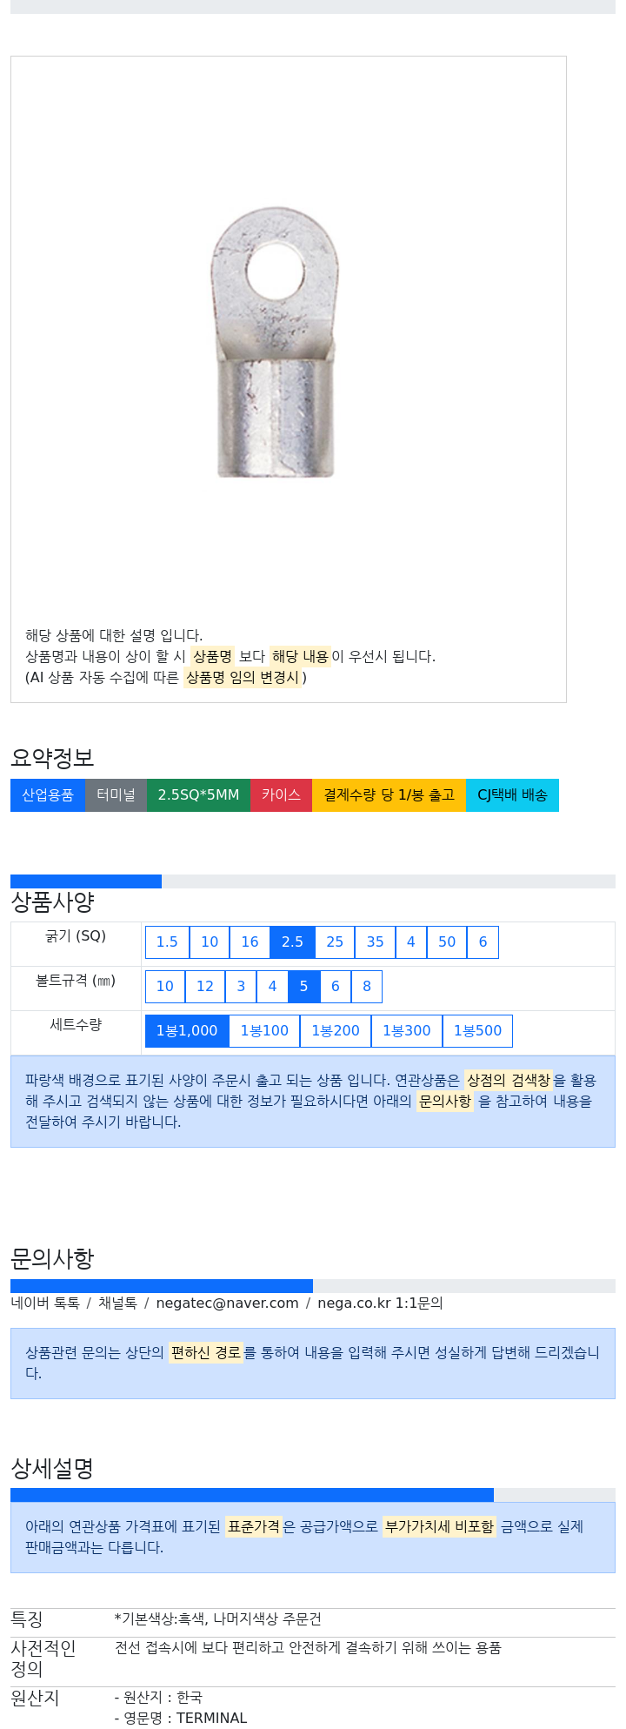Image resolution: width=626 pixels, height=1729 pixels.
Task: Select 16 SQ thickness option
Action: pyautogui.click(x=250, y=942)
